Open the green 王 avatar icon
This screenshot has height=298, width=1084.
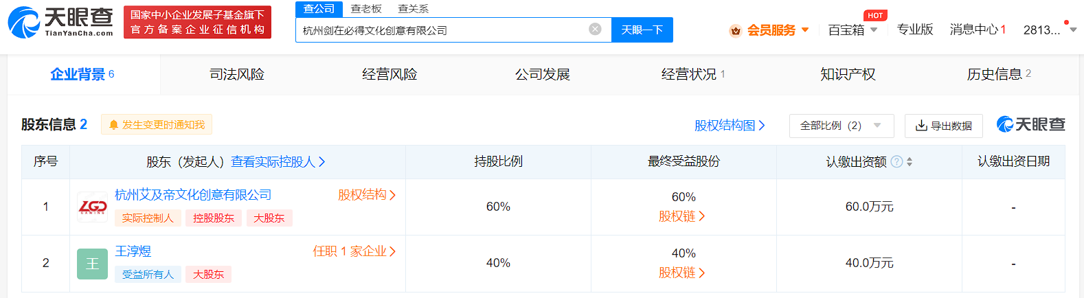(93, 264)
